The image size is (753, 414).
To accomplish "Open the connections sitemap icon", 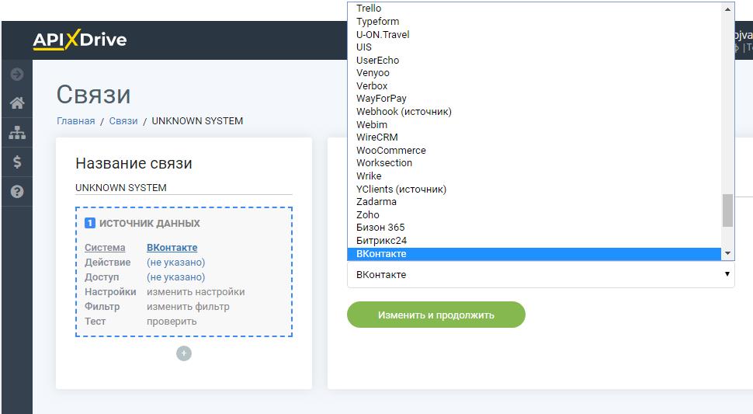I will point(17,133).
